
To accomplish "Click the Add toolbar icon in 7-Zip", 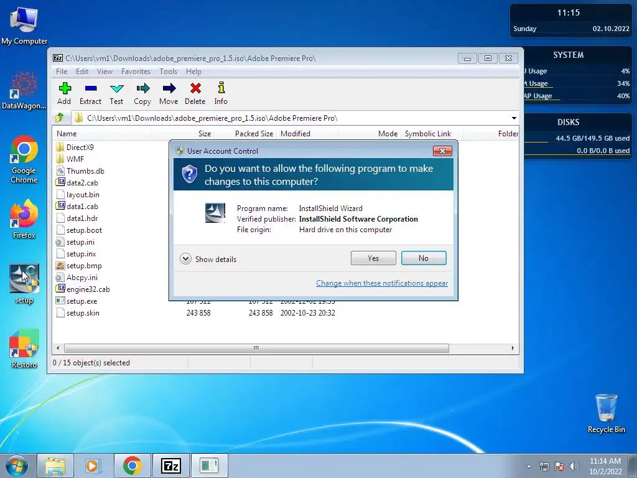I will pyautogui.click(x=64, y=93).
